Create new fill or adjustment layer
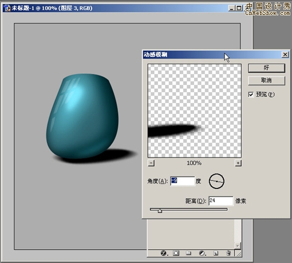This screenshot has height=263, width=292. point(202,253)
